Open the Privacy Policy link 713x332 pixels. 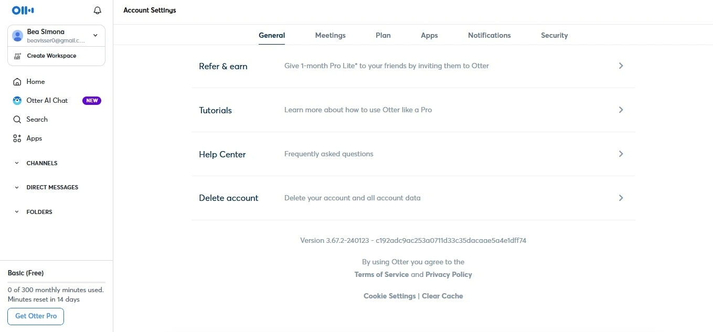[449, 275]
